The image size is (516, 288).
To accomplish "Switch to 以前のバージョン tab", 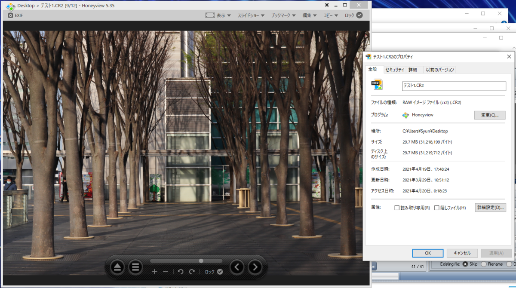I will pyautogui.click(x=439, y=70).
